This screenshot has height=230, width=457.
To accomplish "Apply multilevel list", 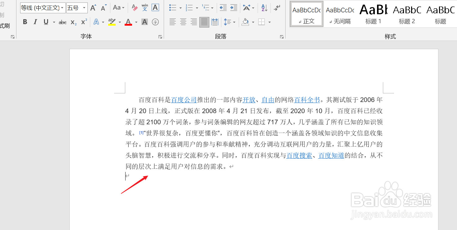I will click(205, 8).
